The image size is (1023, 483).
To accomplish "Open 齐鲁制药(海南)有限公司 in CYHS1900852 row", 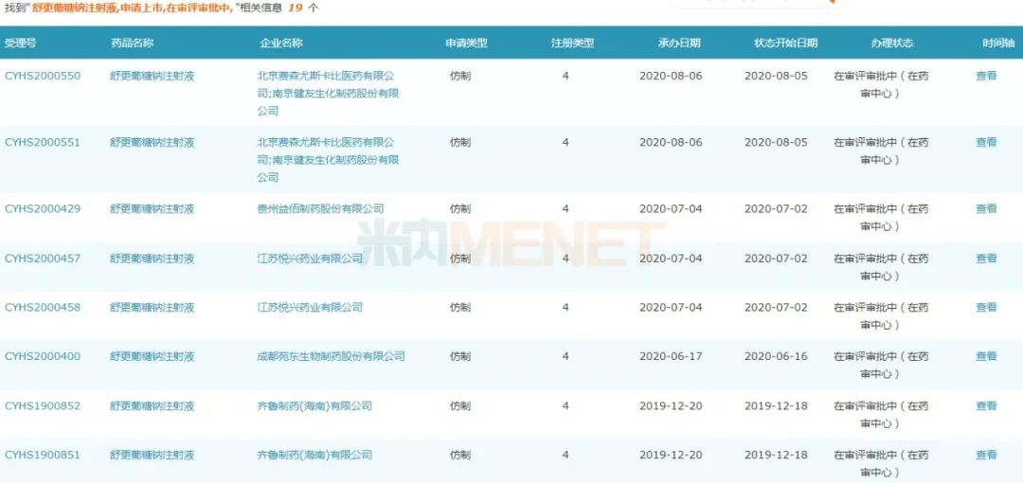I will pyautogui.click(x=314, y=406).
